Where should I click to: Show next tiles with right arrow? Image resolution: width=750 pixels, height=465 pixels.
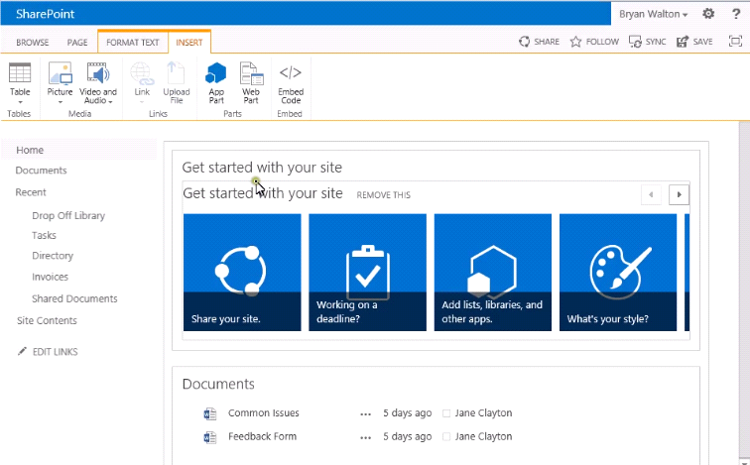tap(679, 194)
